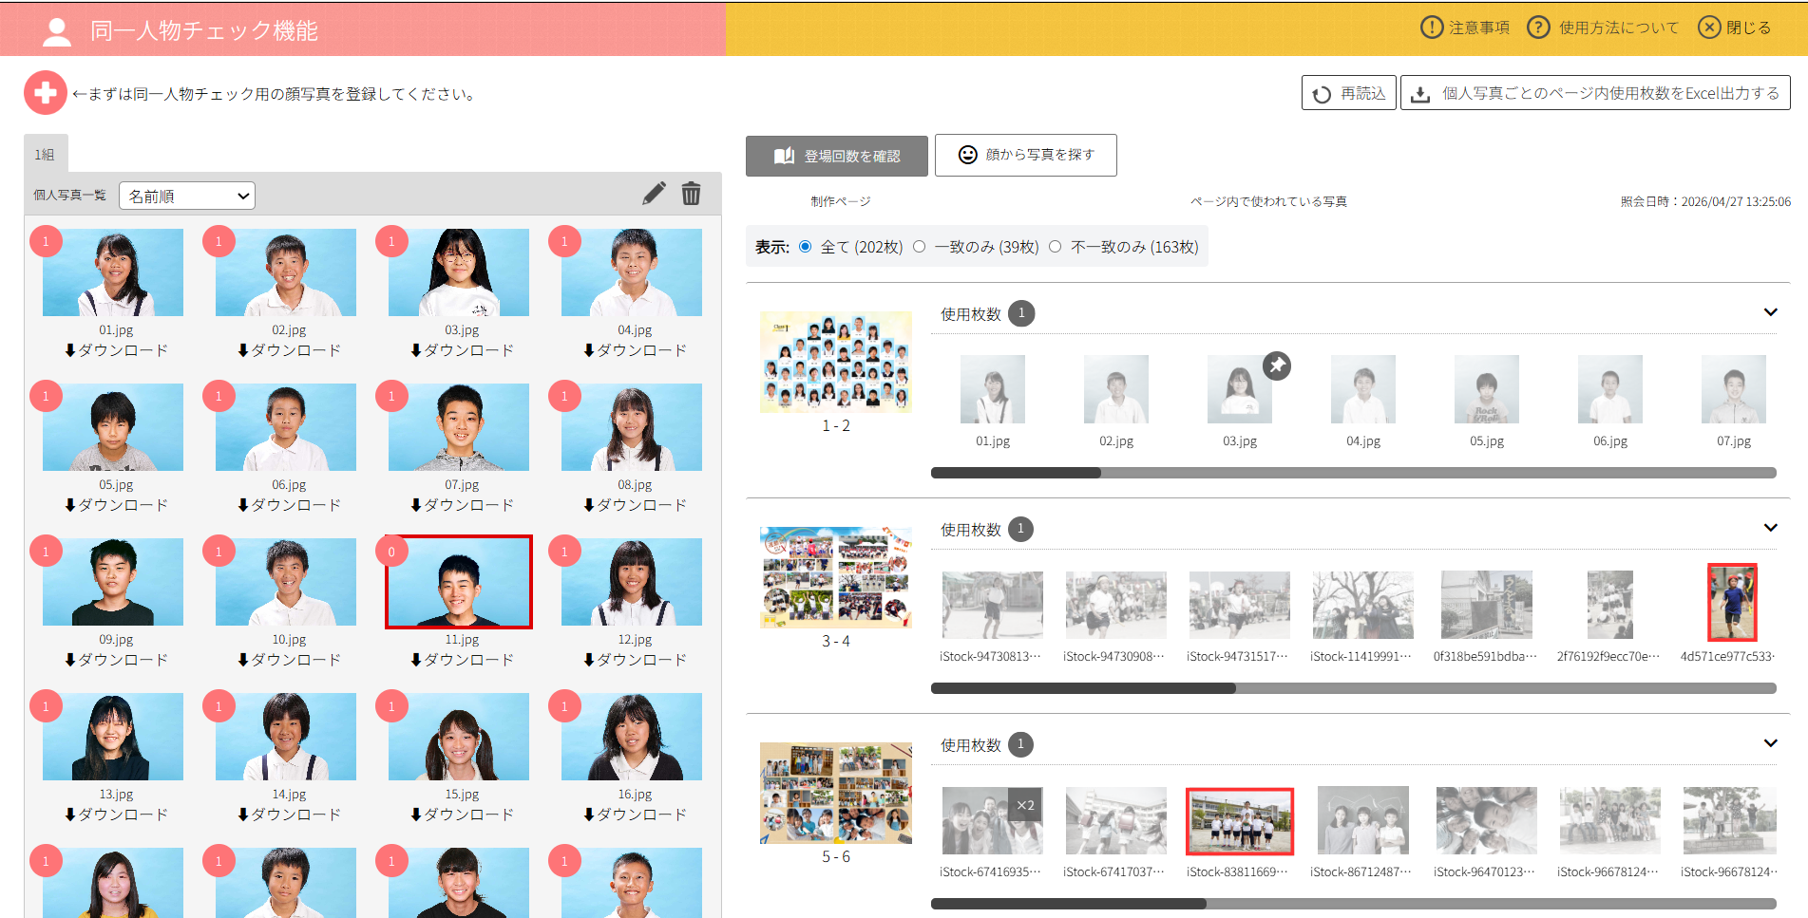This screenshot has width=1808, height=918.
Task: Click the 再読込 reload button
Action: [1349, 93]
